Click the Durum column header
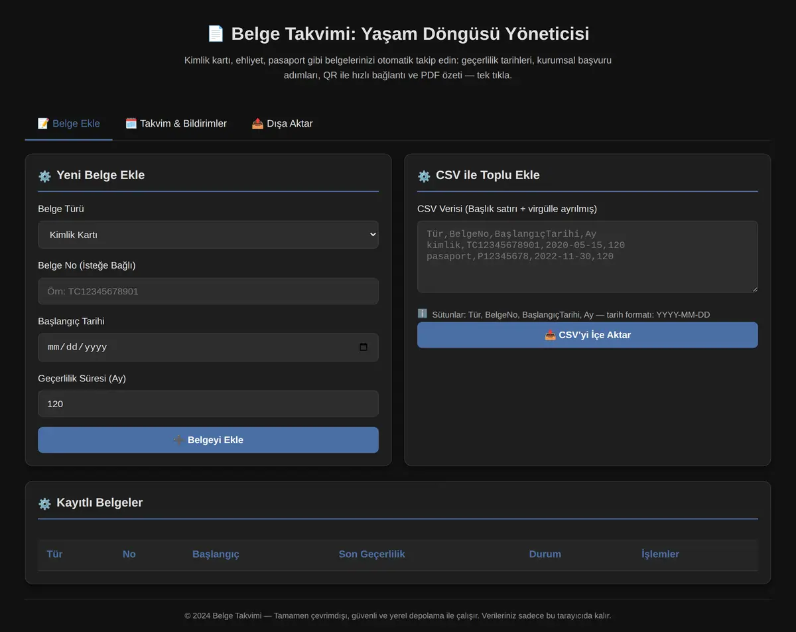Screen dimensions: 796x632 click(545, 554)
